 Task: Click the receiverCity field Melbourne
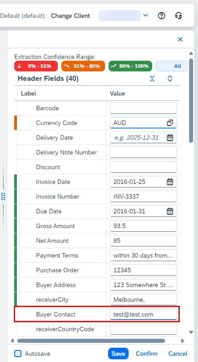pyautogui.click(x=143, y=300)
